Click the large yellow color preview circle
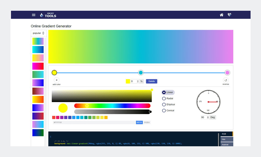Screen dimensions: 261x157 point(63,108)
